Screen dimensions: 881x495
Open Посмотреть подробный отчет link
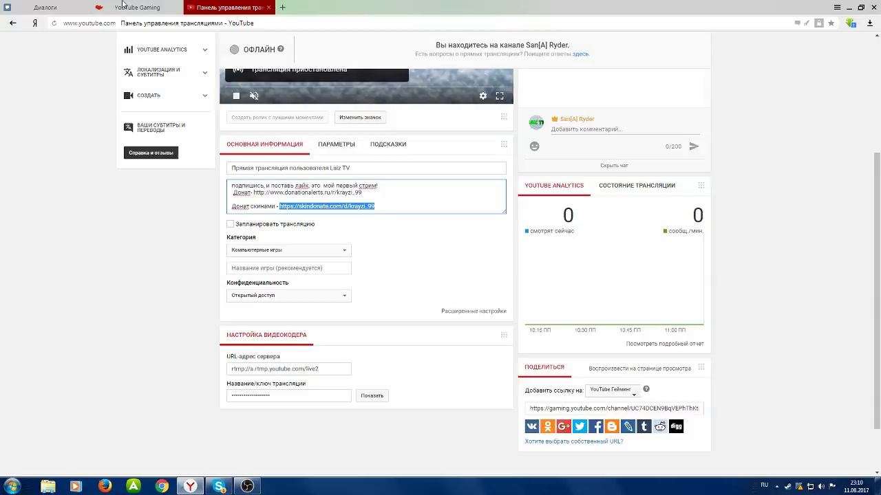[665, 344]
